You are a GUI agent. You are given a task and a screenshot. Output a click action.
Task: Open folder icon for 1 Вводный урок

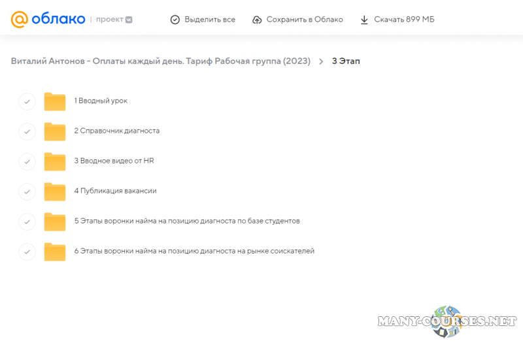coord(55,101)
